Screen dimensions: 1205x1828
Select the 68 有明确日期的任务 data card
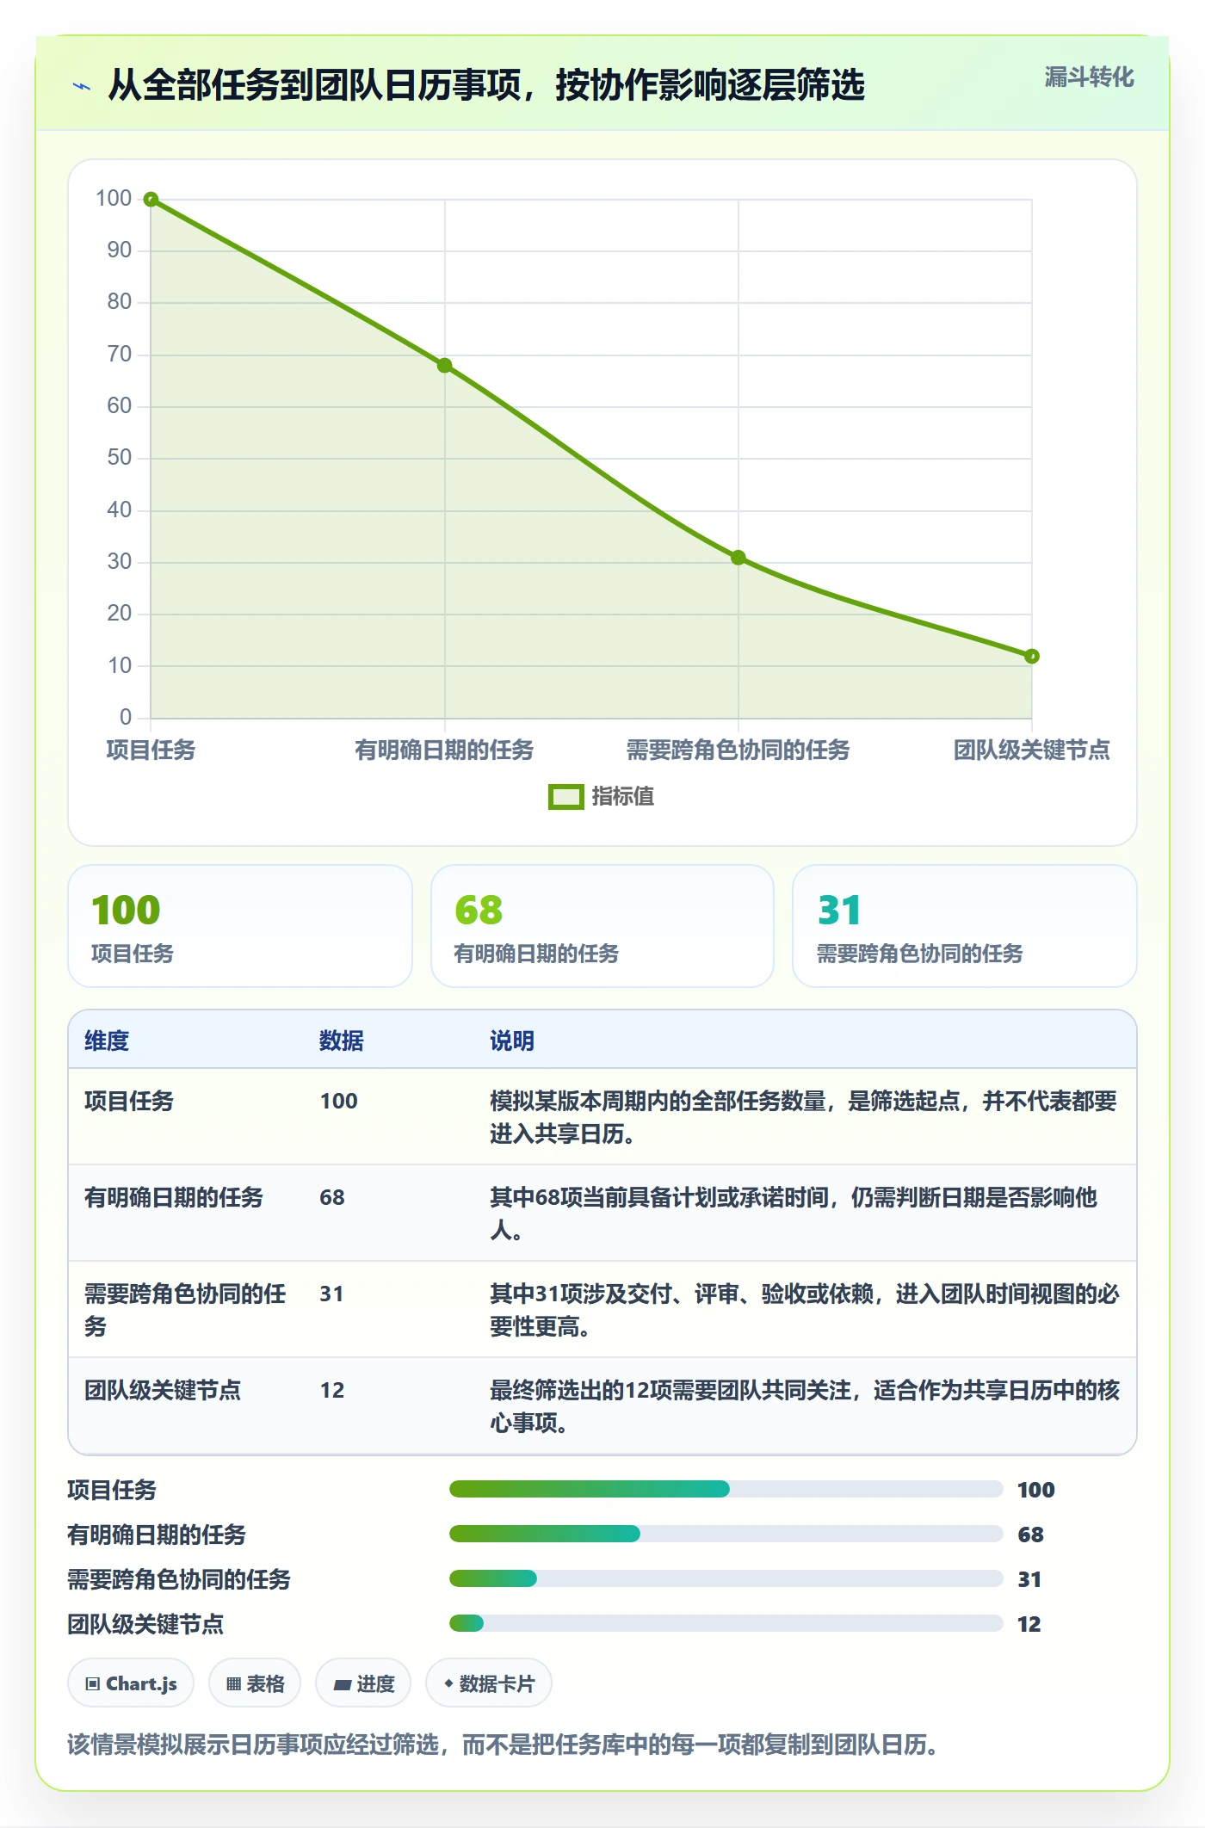pos(602,926)
